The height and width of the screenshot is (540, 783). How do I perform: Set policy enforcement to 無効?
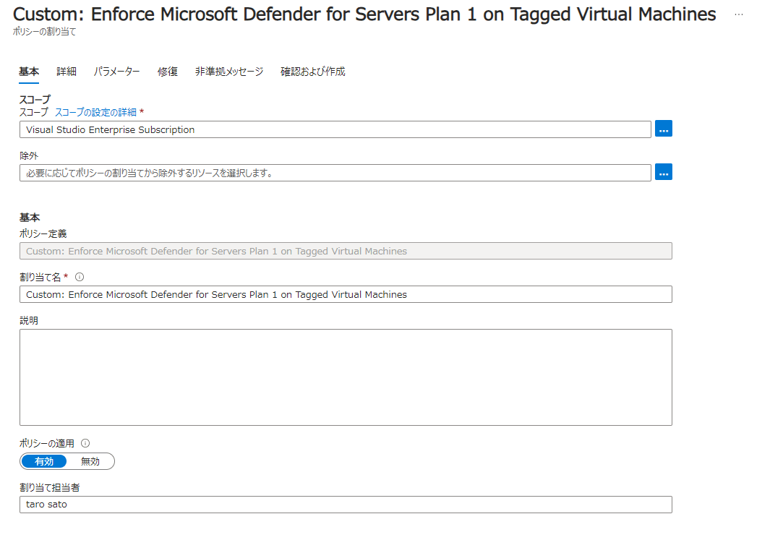[90, 462]
